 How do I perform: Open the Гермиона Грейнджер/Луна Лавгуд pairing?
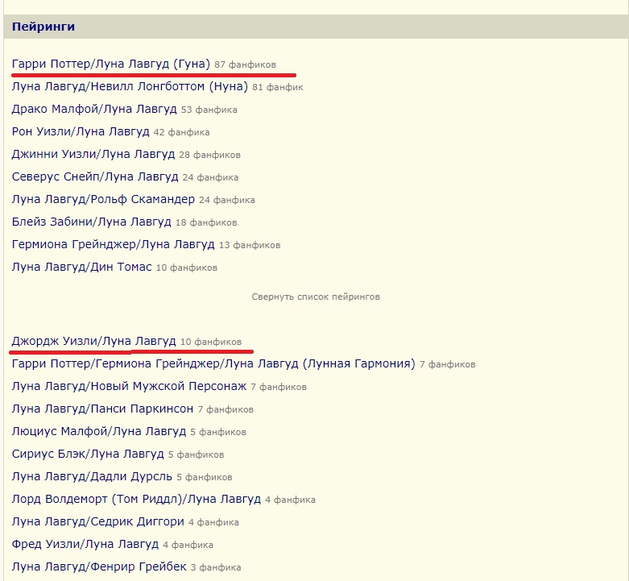113,244
